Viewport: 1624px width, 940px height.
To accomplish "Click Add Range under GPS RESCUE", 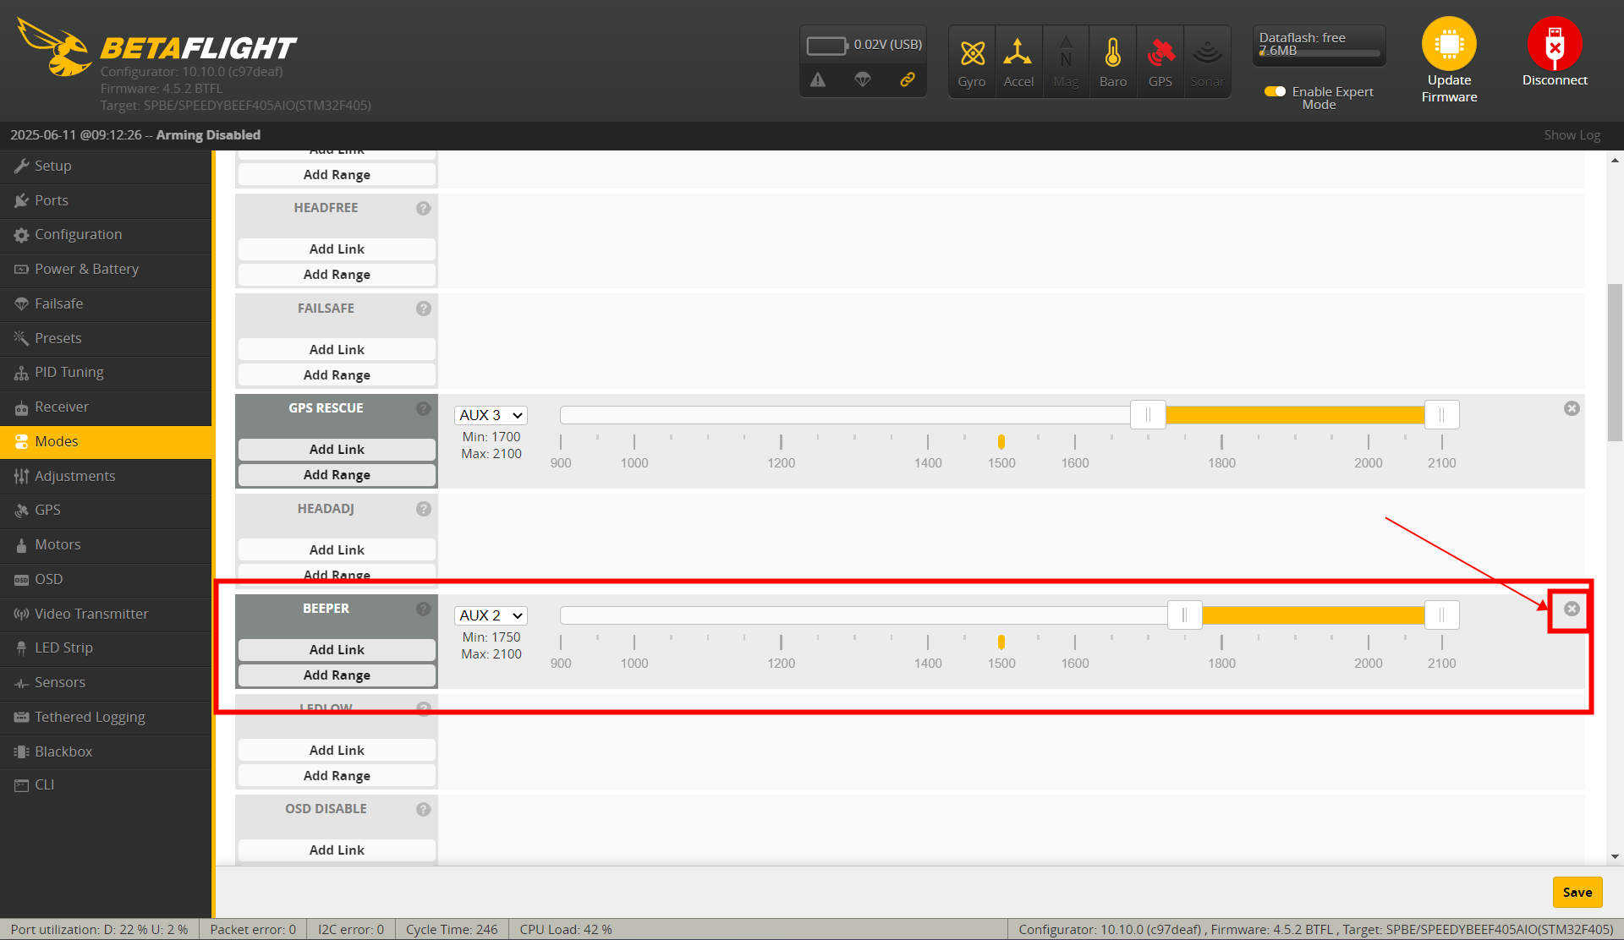I will tap(337, 475).
